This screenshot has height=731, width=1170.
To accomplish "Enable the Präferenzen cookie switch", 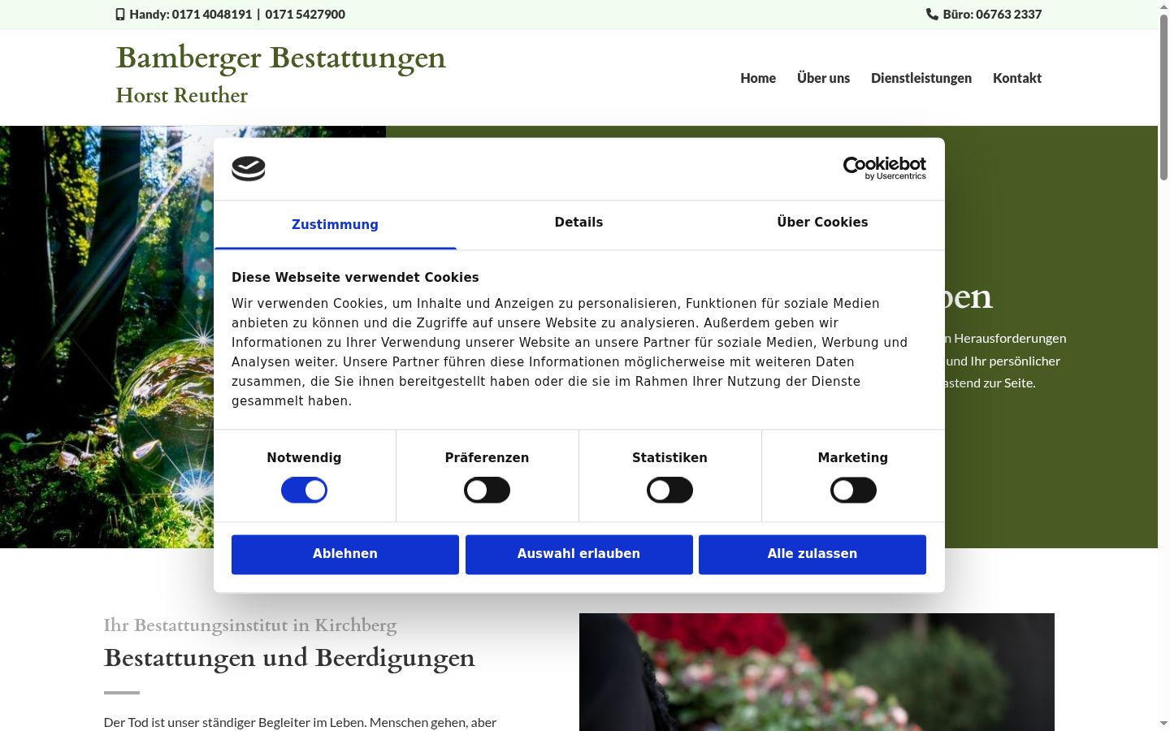I will (x=487, y=491).
